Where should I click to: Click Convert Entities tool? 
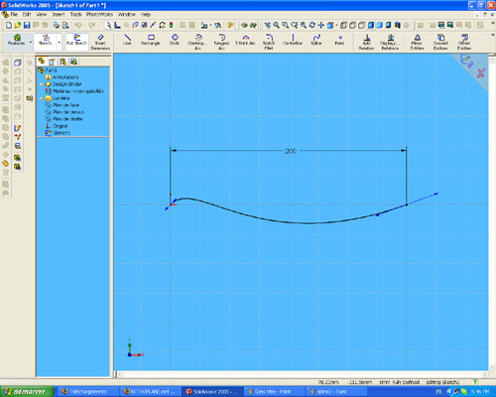pos(440,42)
